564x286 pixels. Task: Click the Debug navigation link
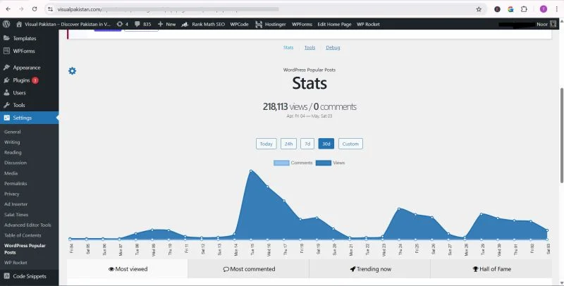pyautogui.click(x=333, y=47)
